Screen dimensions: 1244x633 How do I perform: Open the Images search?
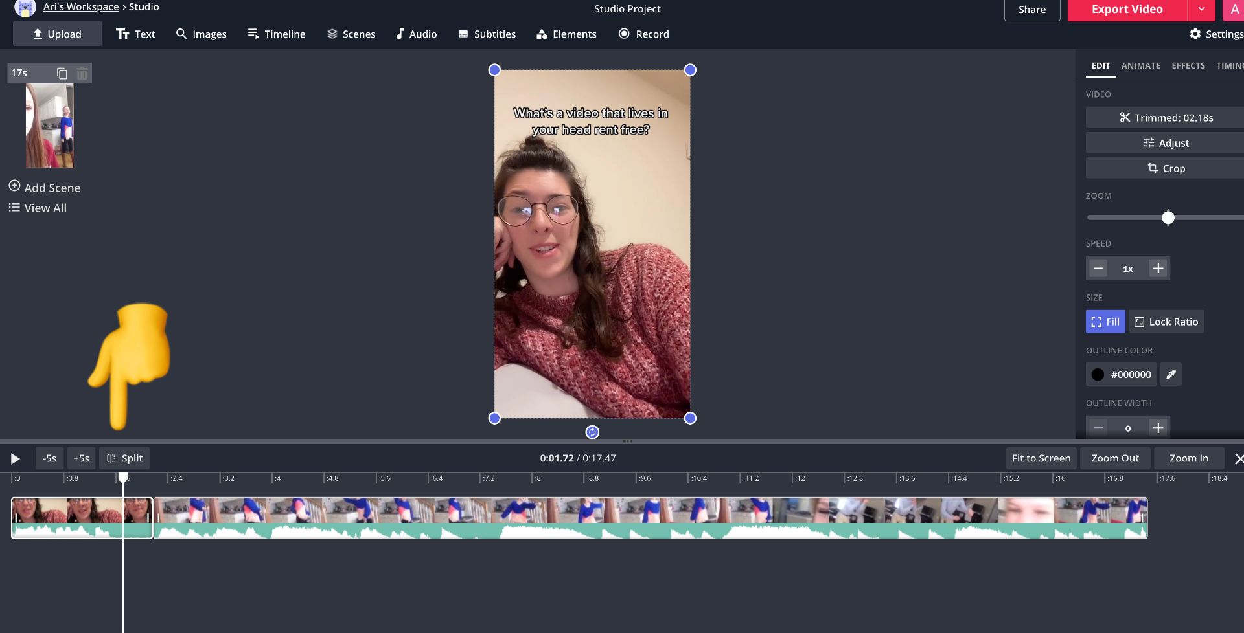(x=201, y=34)
